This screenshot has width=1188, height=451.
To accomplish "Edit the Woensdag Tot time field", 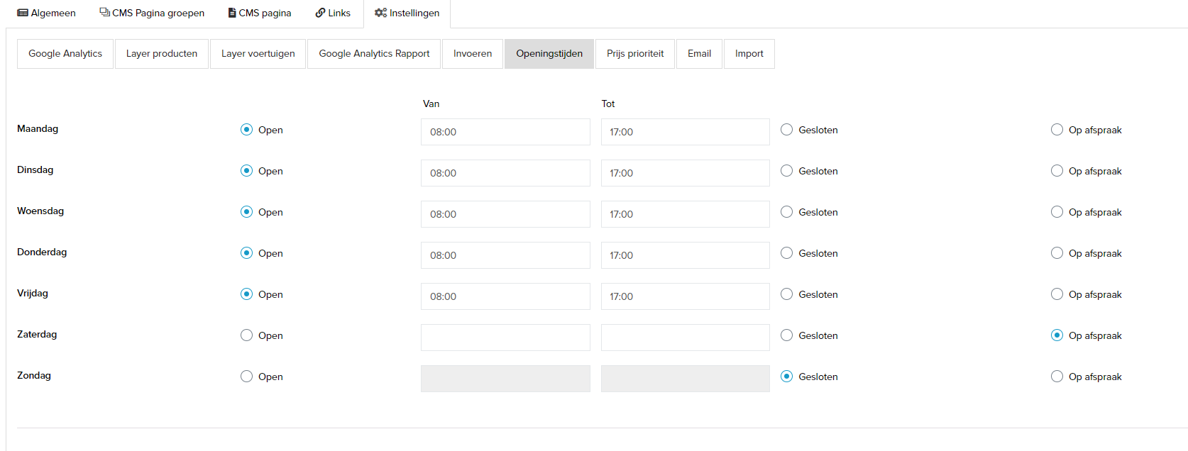I will pyautogui.click(x=685, y=214).
